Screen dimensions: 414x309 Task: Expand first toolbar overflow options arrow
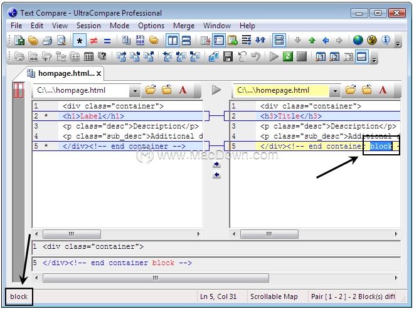(398, 44)
